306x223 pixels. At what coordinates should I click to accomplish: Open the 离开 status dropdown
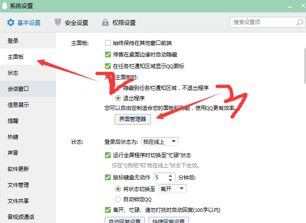point(173,189)
